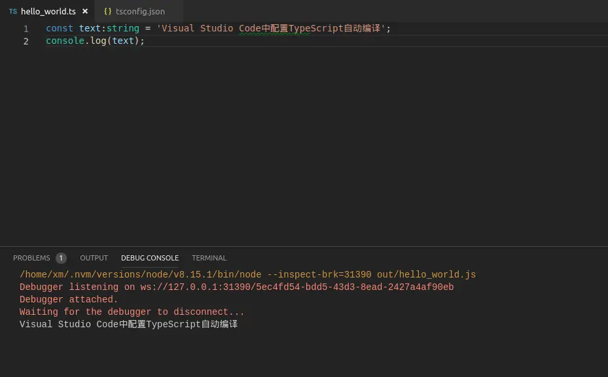Click the log method call on line 2

coord(98,41)
